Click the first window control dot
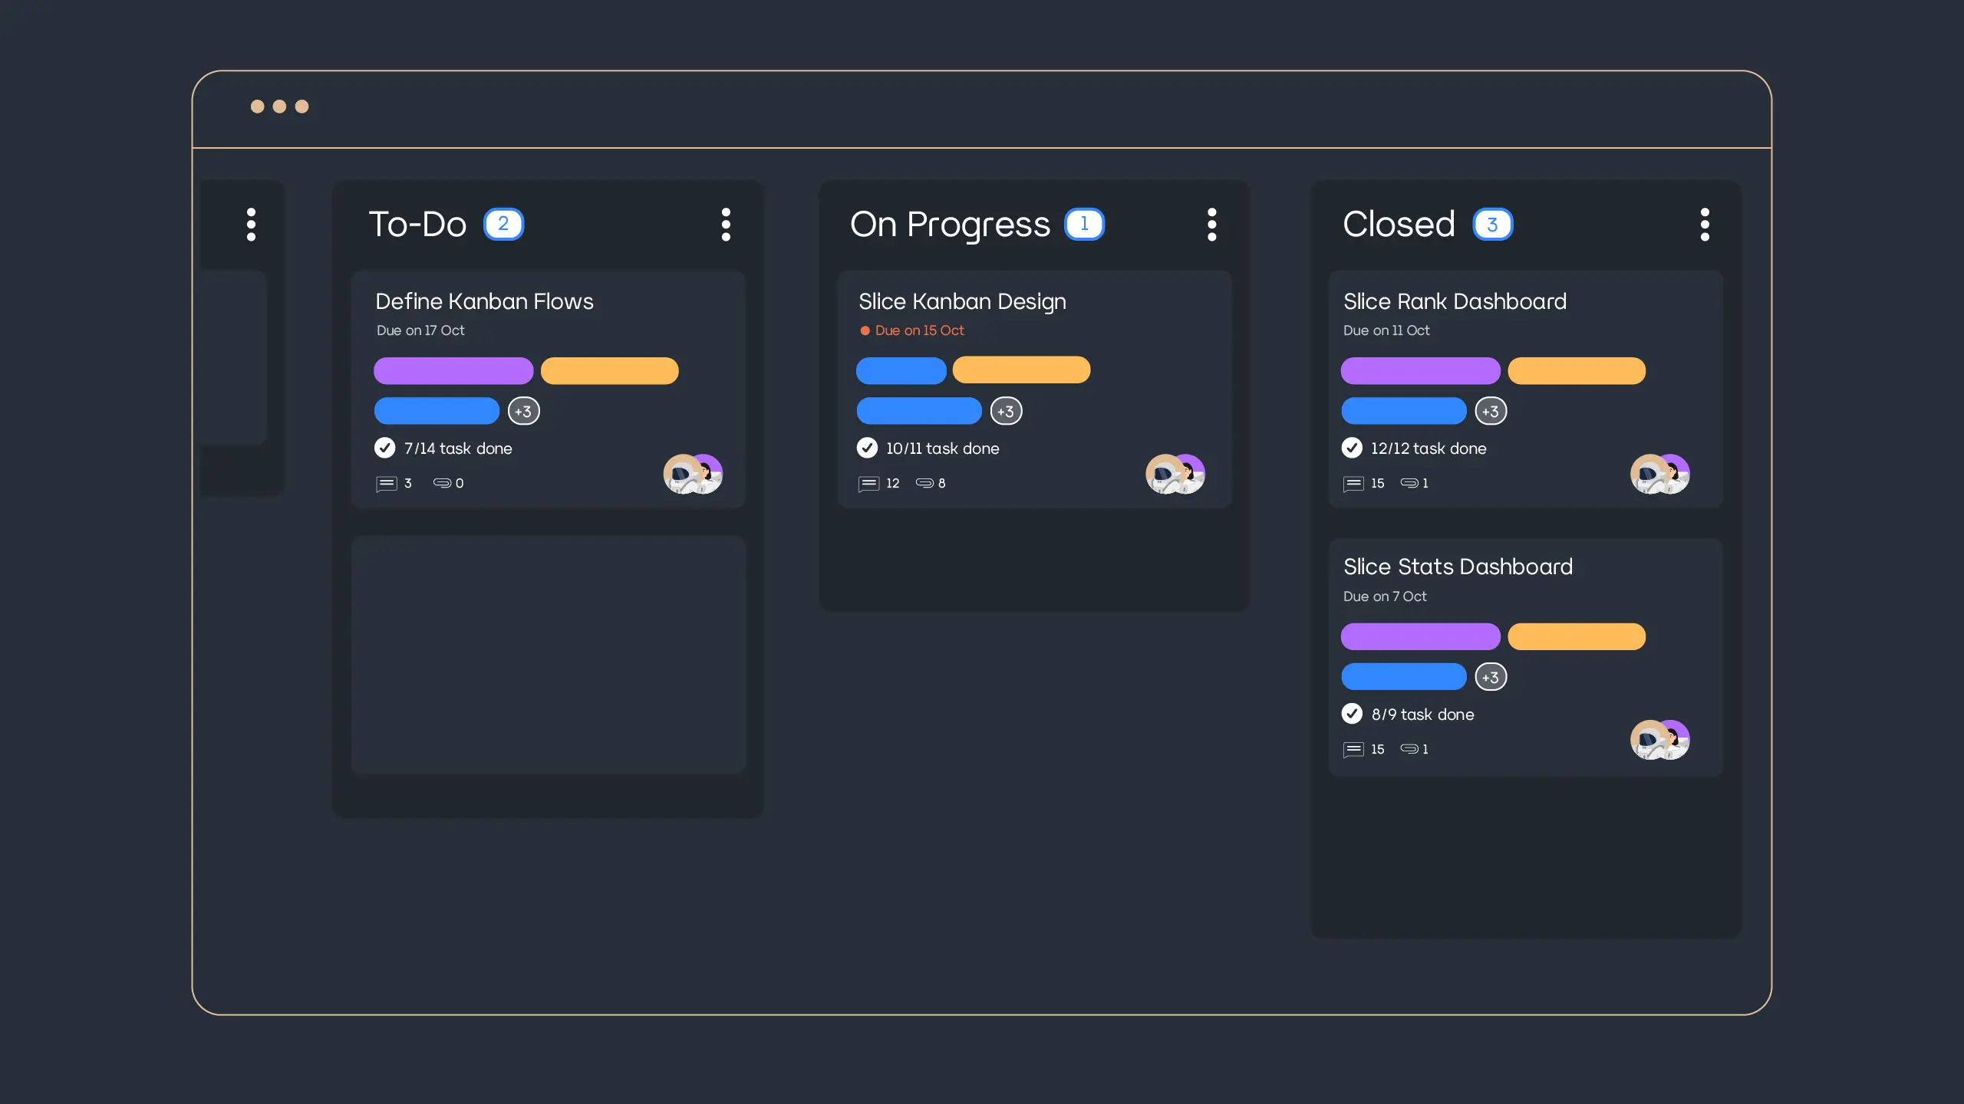The width and height of the screenshot is (1964, 1104). click(258, 107)
